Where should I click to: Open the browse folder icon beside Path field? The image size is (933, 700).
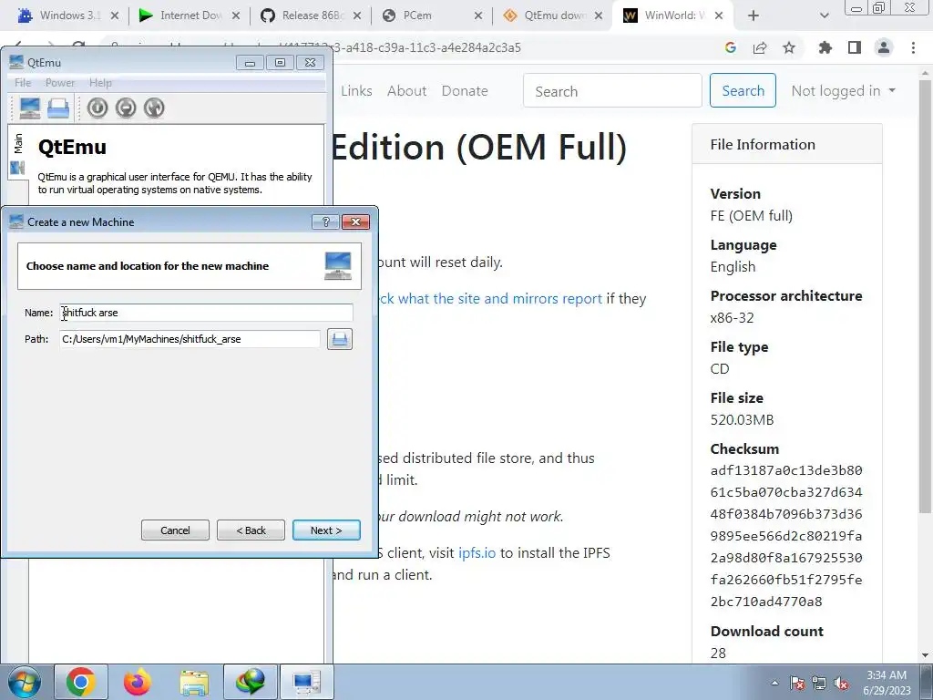click(x=340, y=339)
